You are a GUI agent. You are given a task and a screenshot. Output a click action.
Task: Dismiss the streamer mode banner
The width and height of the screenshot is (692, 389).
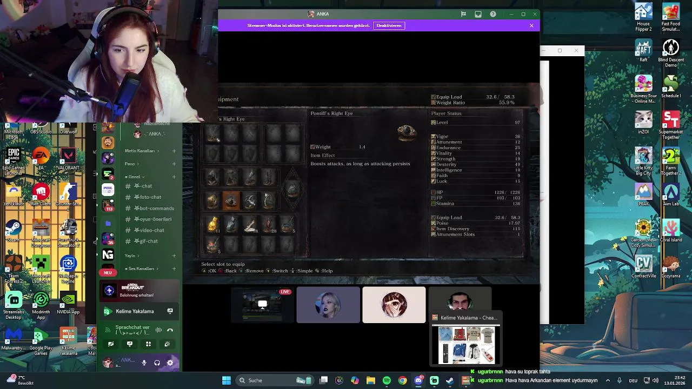[x=531, y=25]
